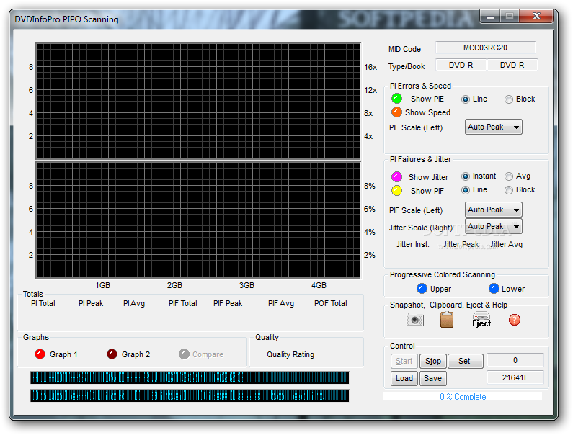Image resolution: width=573 pixels, height=435 pixels.
Task: Click the PIF Peak label
Action: coord(228,303)
